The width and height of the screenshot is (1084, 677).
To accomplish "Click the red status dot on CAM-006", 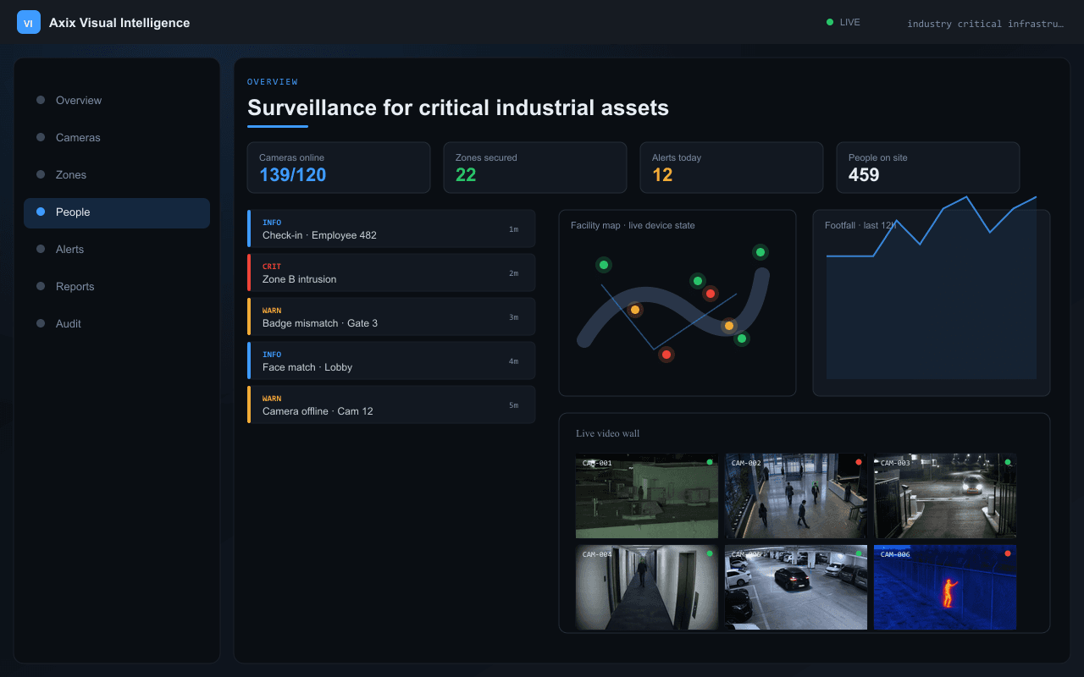I will [x=1008, y=553].
